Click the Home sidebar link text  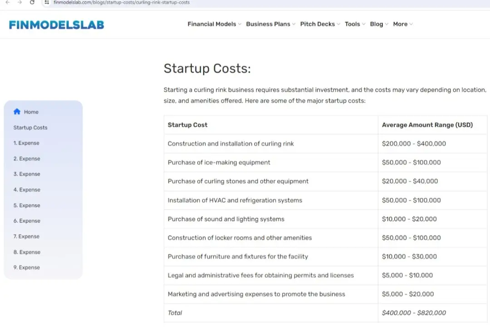coord(31,112)
